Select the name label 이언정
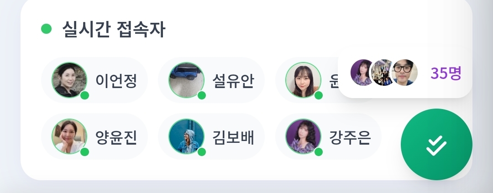This screenshot has height=193, width=493. [x=115, y=81]
